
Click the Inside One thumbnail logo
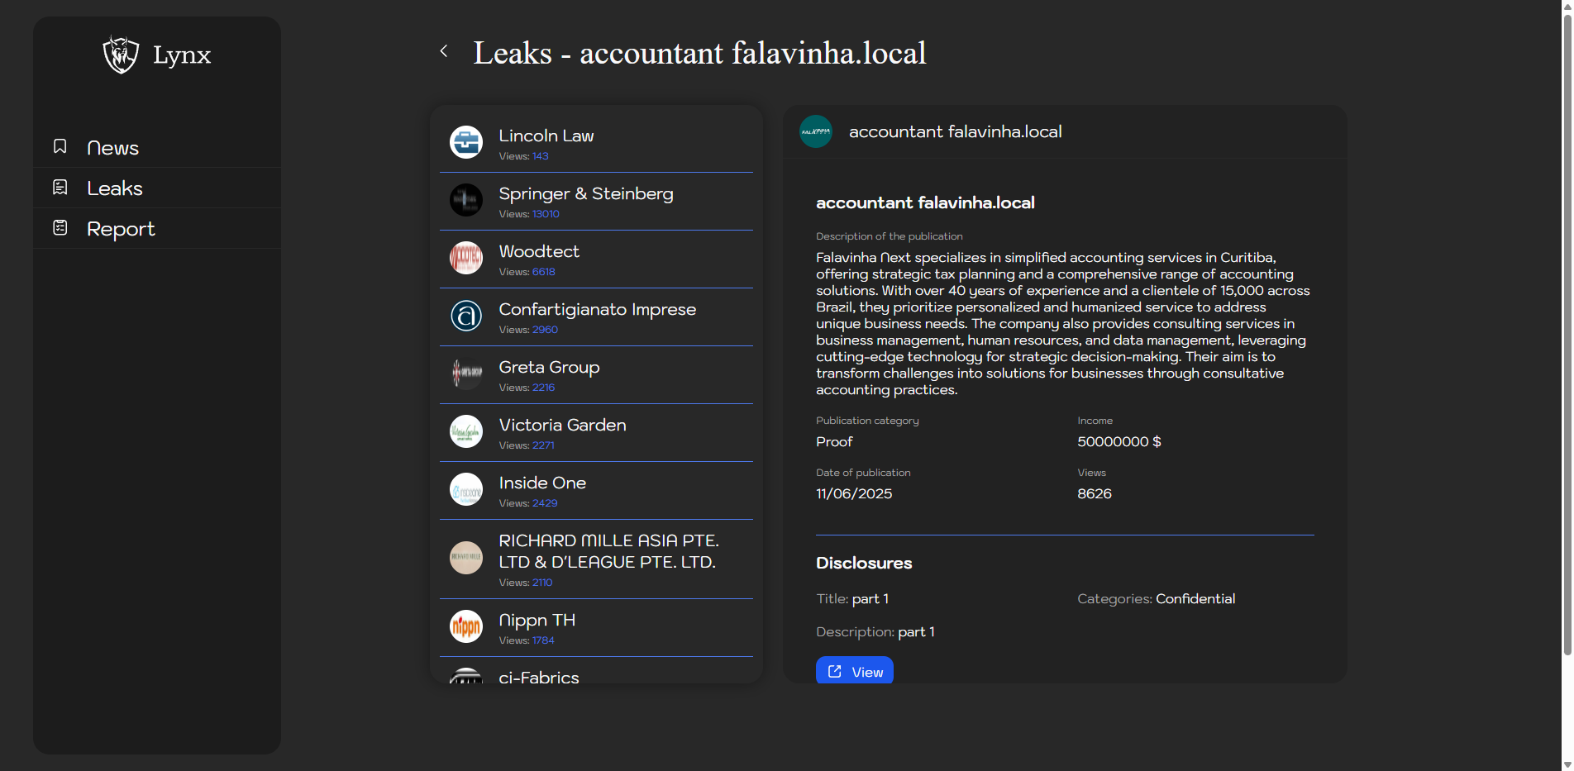466,489
